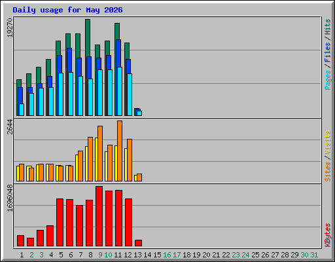The image size is (335, 262).
Task: Select day 26 on the x-axis
Action: pos(265,255)
